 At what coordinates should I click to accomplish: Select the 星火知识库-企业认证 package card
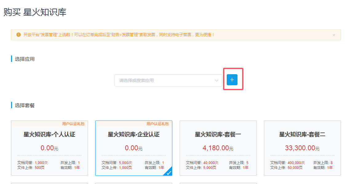[x=134, y=148]
